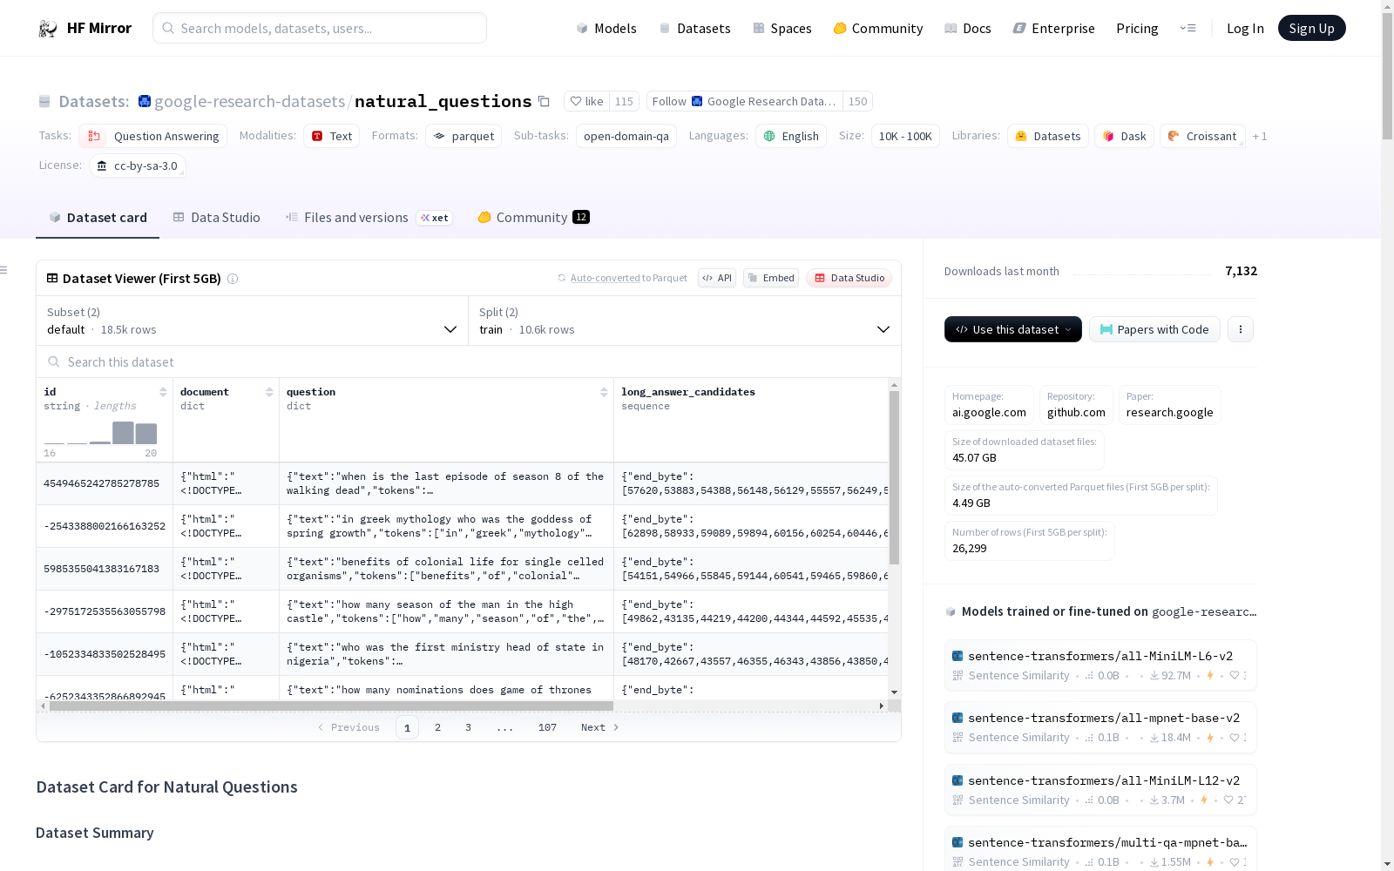Image resolution: width=1394 pixels, height=871 pixels.
Task: Open the three-dot options menu button
Action: [1240, 329]
